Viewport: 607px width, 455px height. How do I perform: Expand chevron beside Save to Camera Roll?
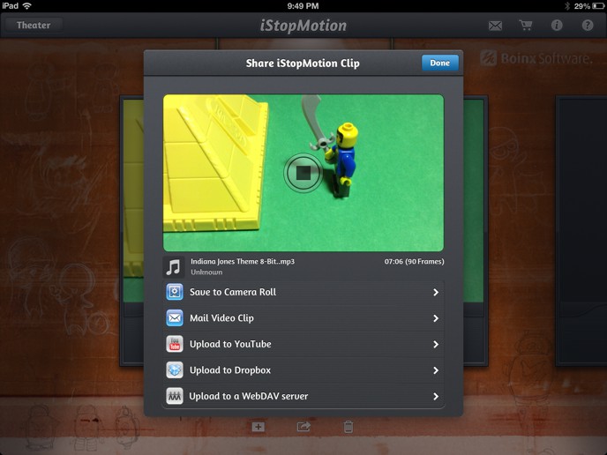[436, 292]
